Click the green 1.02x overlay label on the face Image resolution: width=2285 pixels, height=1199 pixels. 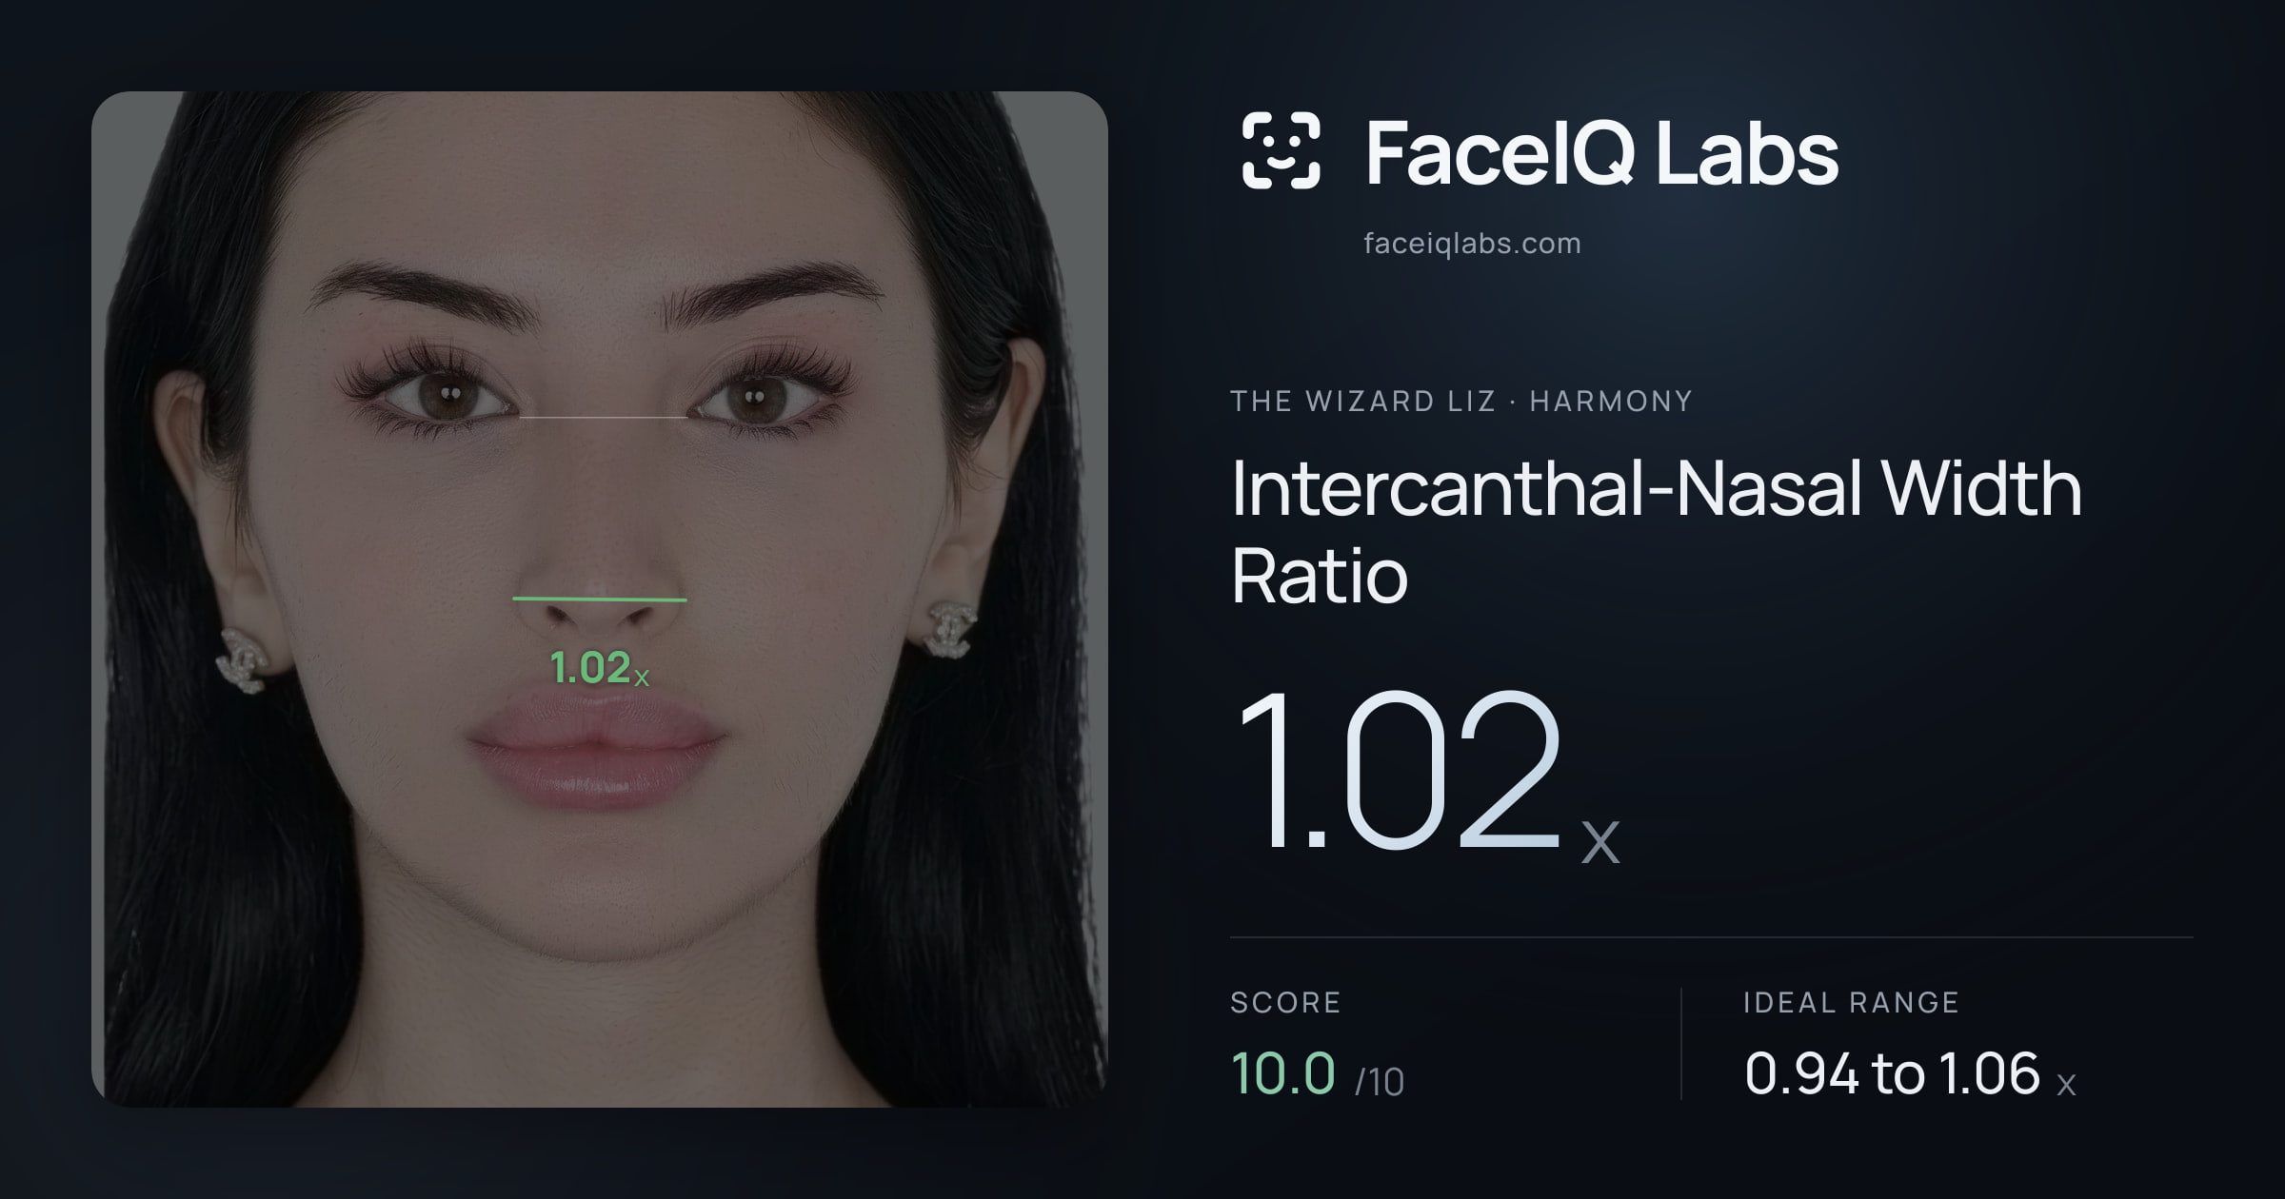[x=600, y=667]
